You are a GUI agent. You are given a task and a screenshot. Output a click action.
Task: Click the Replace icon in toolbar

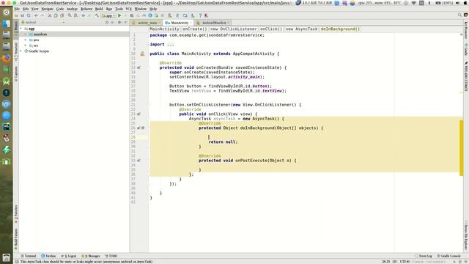pos(75,15)
